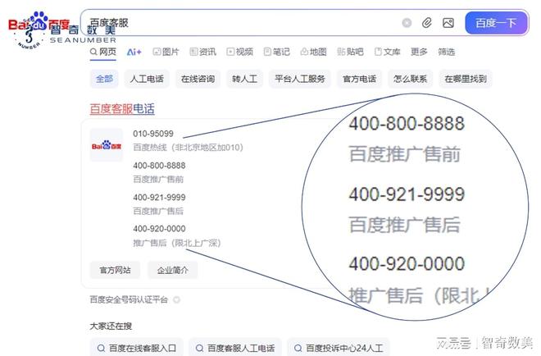
Task: Expand the 更多 search categories menu
Action: tap(419, 52)
